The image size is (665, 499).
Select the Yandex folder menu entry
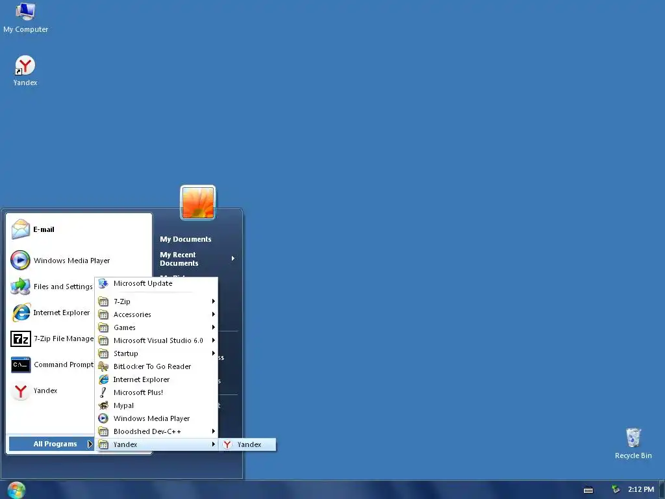pyautogui.click(x=157, y=444)
